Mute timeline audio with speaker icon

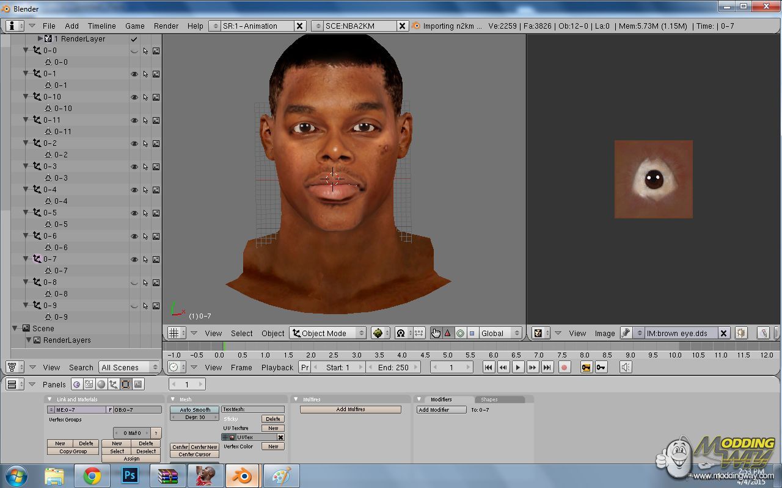pyautogui.click(x=626, y=367)
